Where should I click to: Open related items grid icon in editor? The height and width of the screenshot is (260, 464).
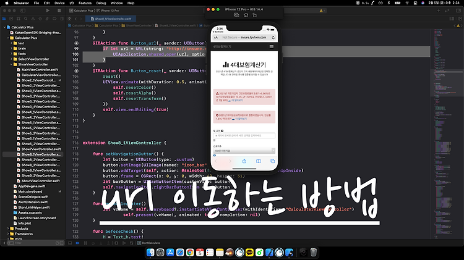click(69, 19)
